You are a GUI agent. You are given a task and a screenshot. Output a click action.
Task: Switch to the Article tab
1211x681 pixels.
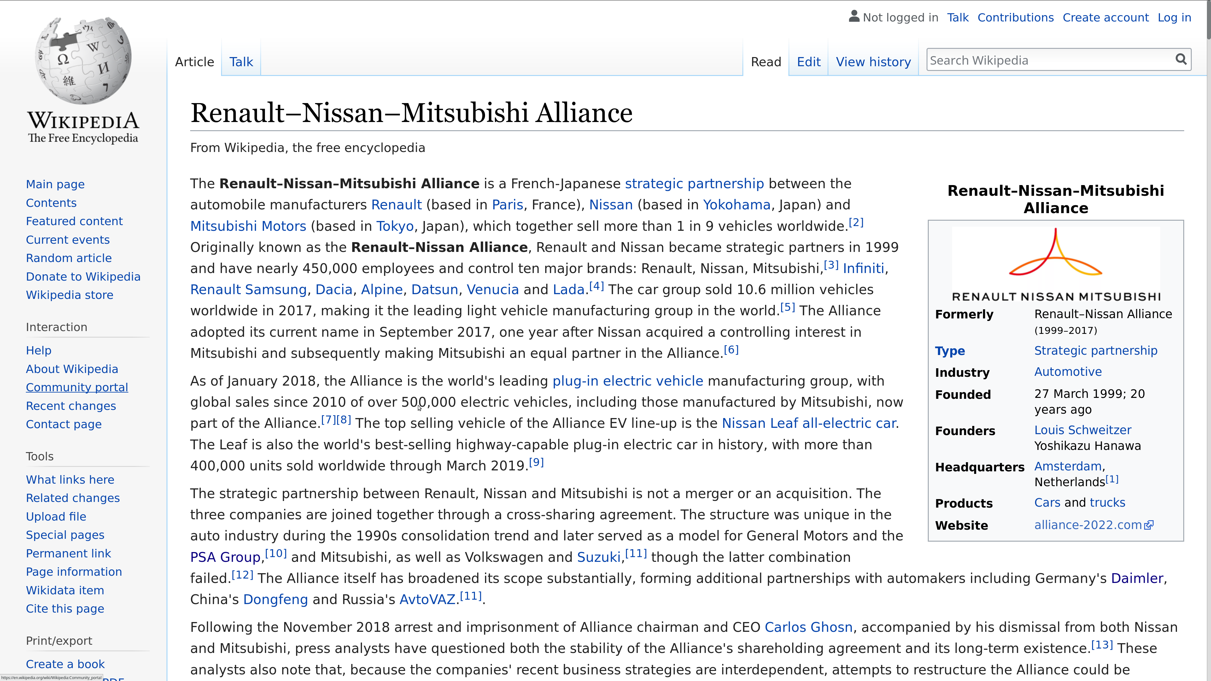click(194, 62)
